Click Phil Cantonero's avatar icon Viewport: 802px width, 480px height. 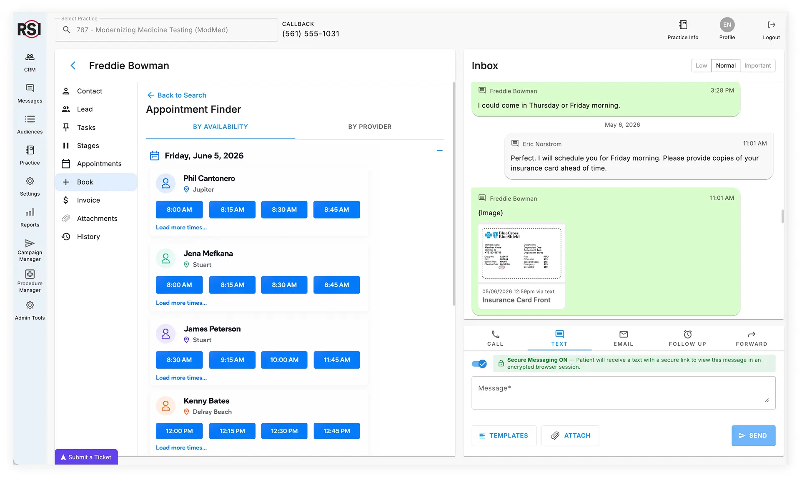[x=165, y=183]
